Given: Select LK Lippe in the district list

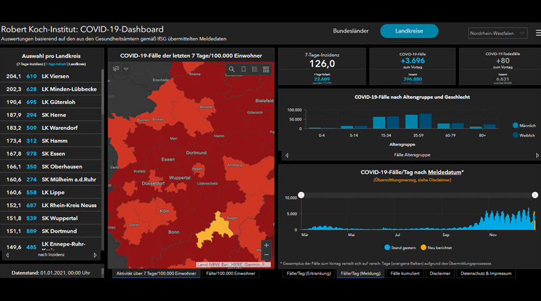Looking at the screenshot, I should pyautogui.click(x=51, y=192).
